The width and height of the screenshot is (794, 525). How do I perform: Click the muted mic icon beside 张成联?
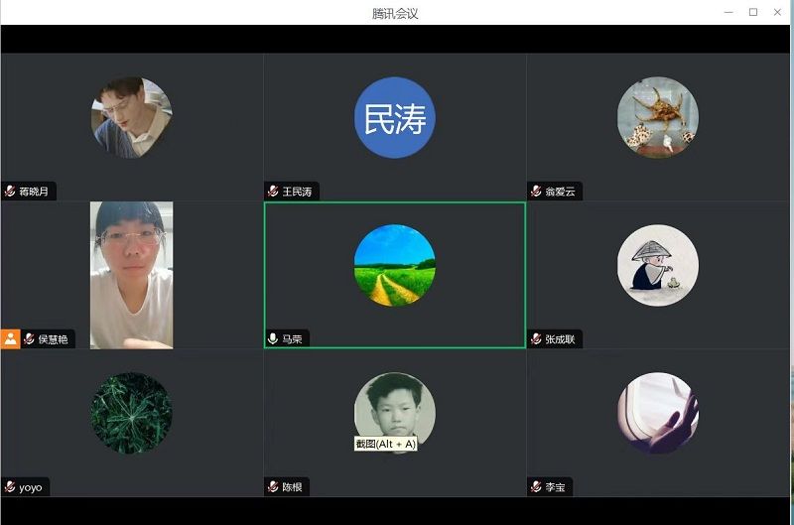536,338
